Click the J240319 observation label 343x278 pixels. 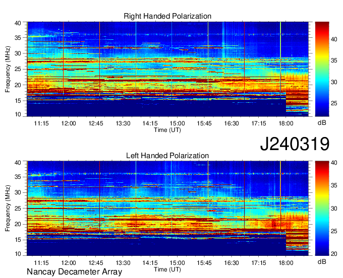tap(295, 144)
